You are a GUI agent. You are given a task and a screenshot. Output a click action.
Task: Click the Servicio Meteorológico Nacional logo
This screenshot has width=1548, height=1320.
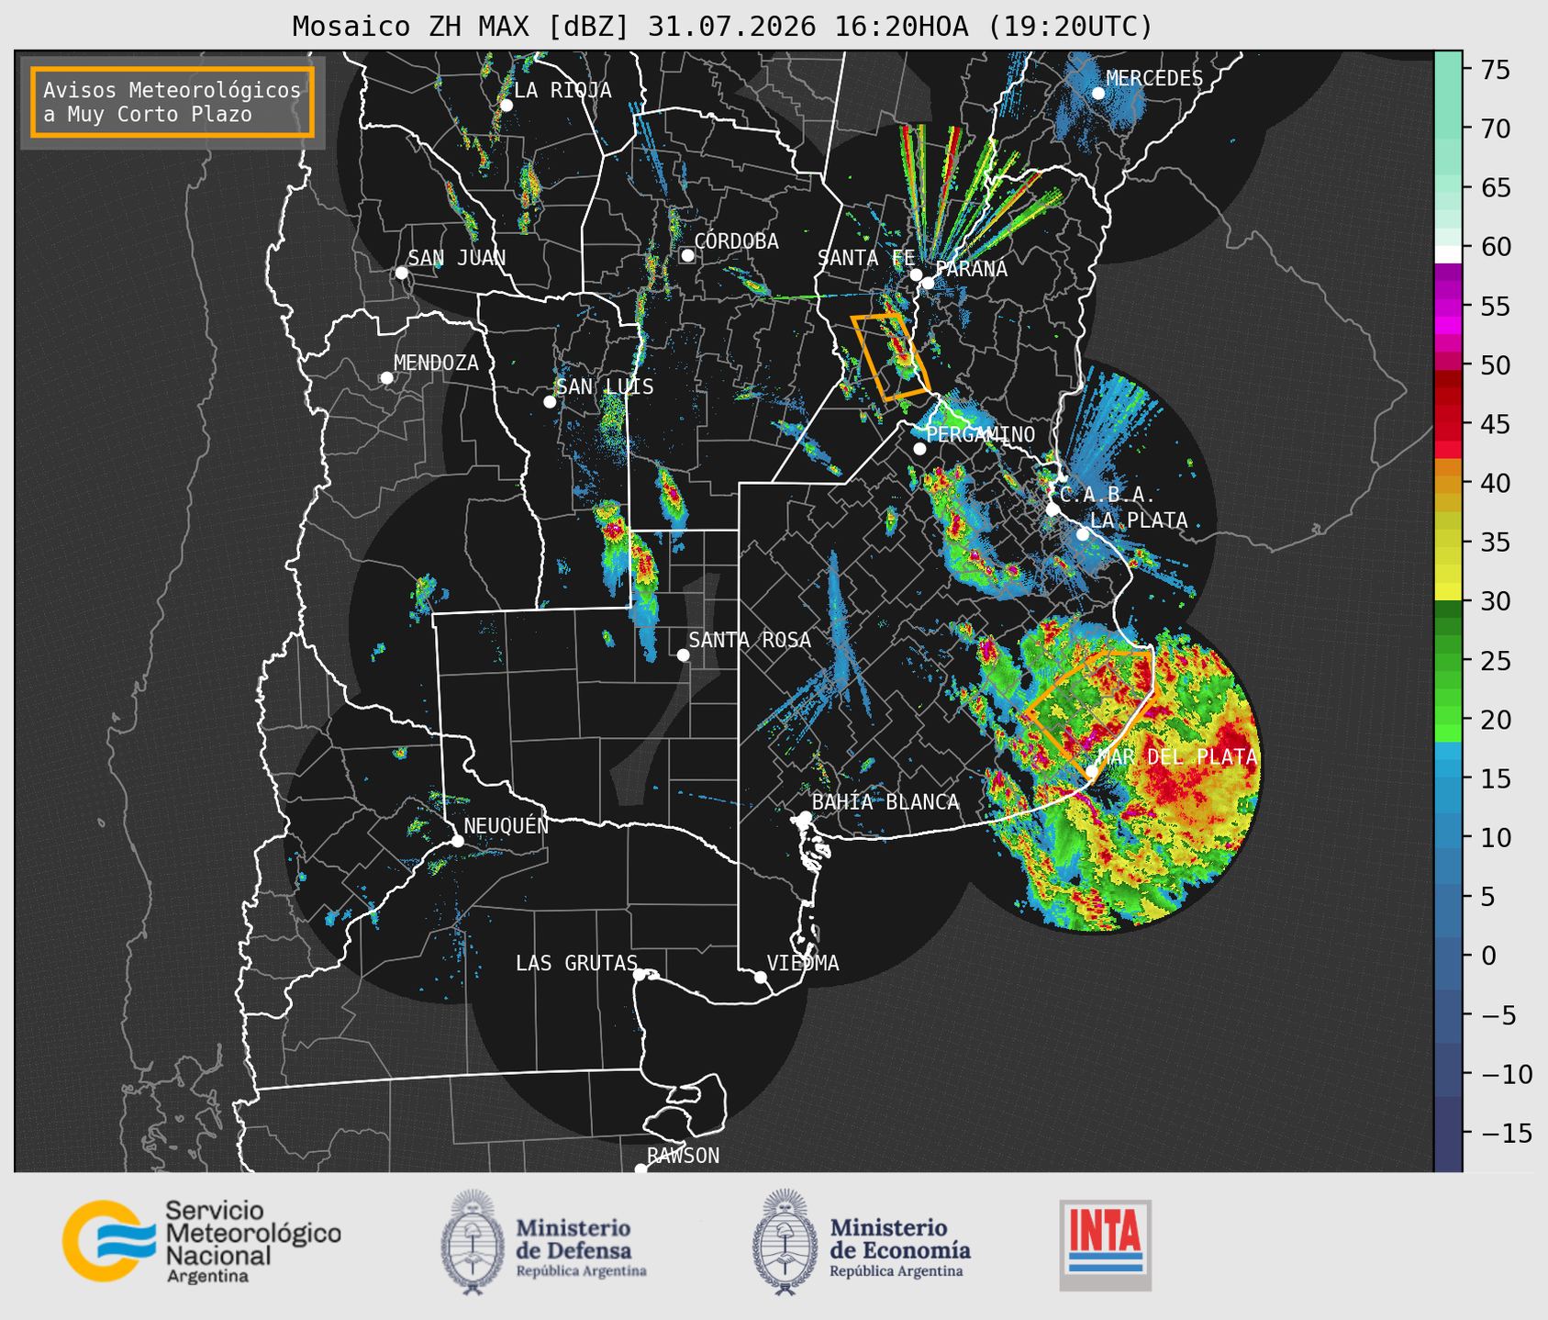click(201, 1241)
